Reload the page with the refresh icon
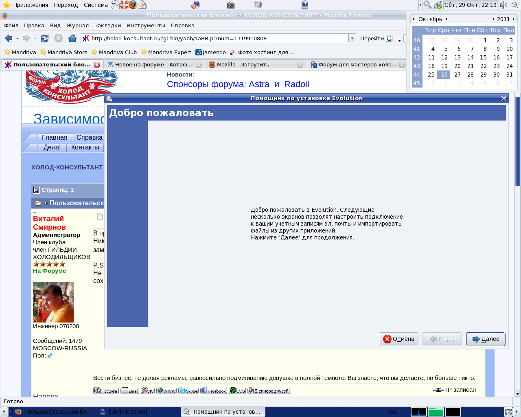Viewport: 521px width, 417px height. pos(45,38)
